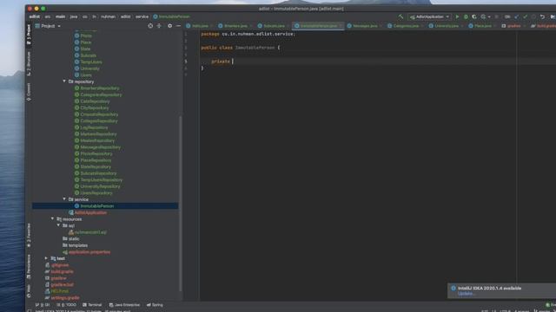This screenshot has height=312, width=556.
Task: Click the Git update project arrow icon
Action: pos(516,16)
